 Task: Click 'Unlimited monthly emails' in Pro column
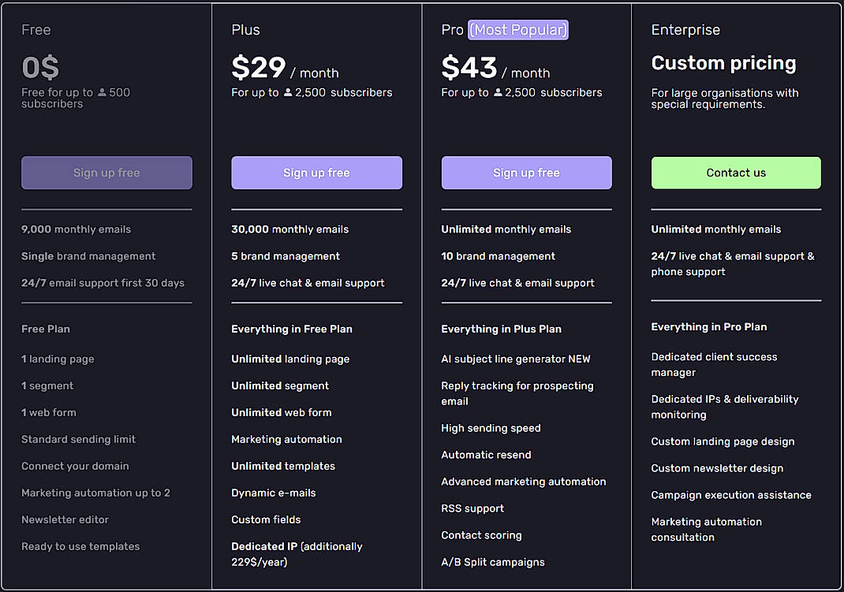click(x=506, y=229)
